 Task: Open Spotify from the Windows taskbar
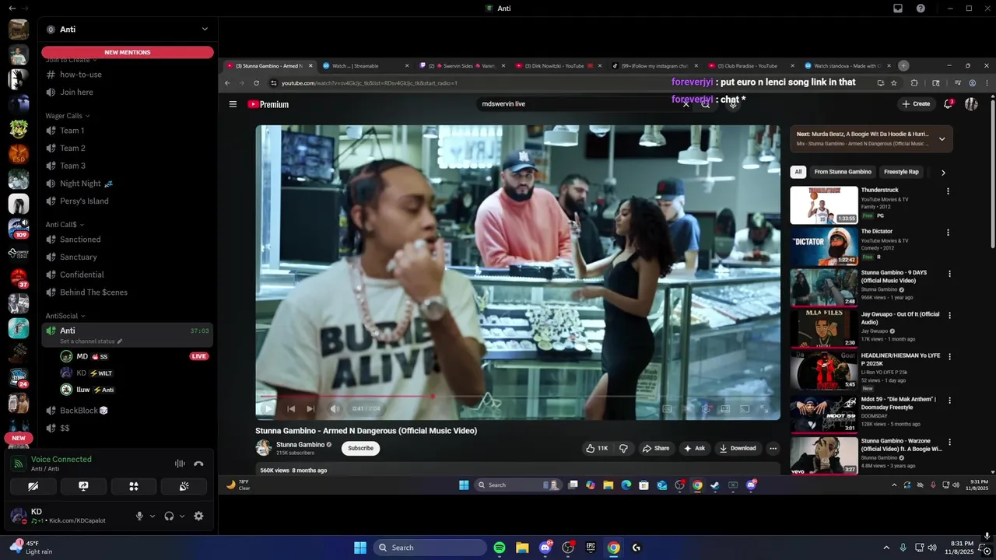tap(500, 548)
